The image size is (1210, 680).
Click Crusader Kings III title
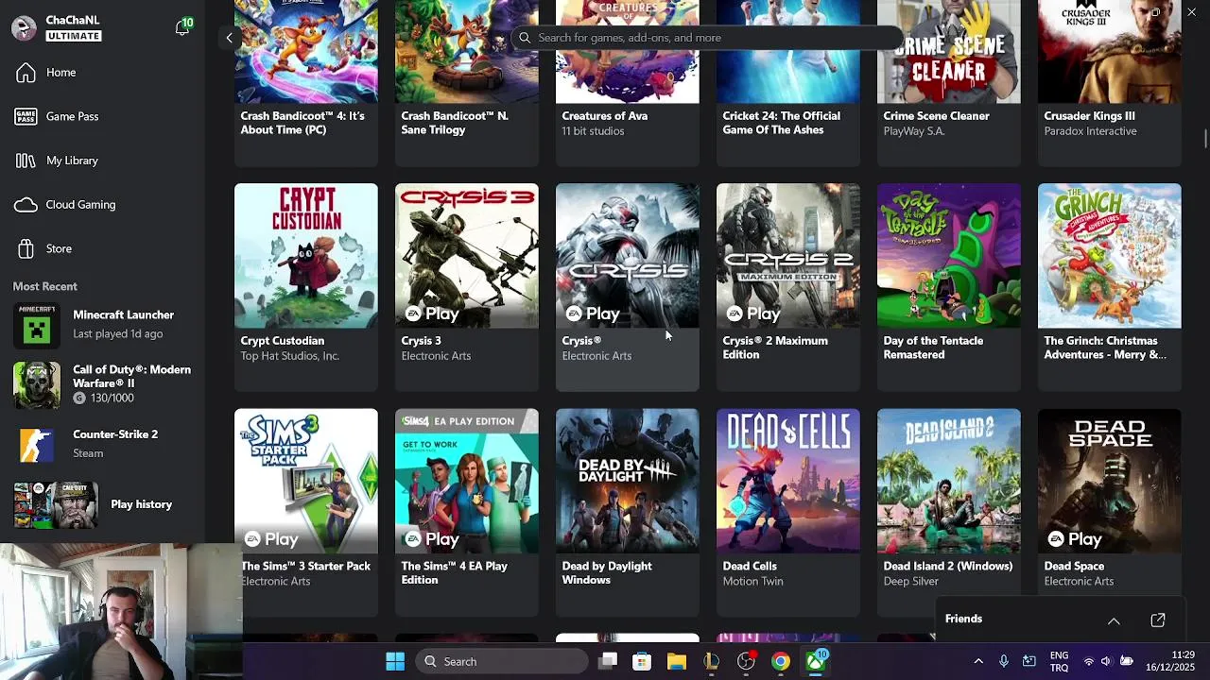point(1090,116)
